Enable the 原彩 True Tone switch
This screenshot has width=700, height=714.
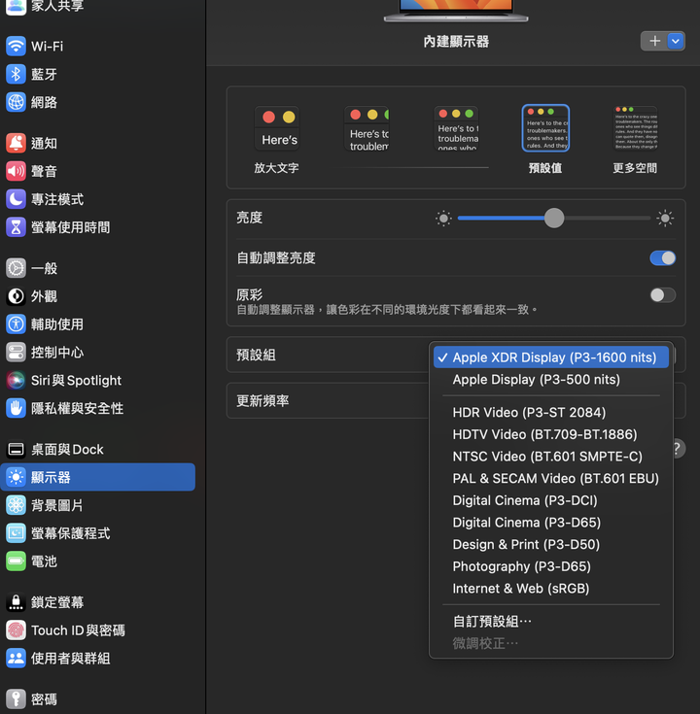pyautogui.click(x=663, y=295)
